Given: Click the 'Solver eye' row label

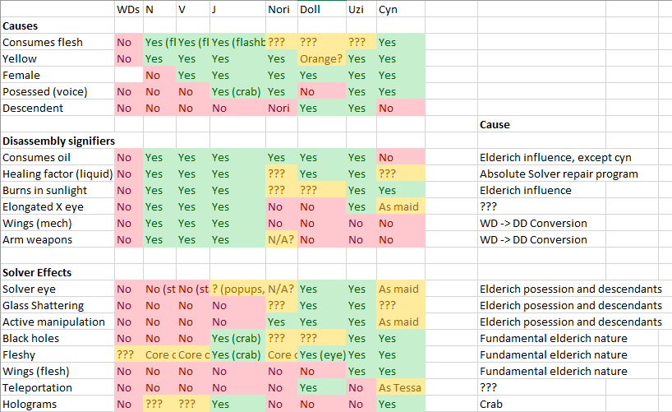Looking at the screenshot, I should [58, 289].
